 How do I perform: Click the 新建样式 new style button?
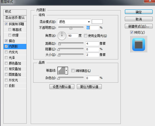(139, 26)
